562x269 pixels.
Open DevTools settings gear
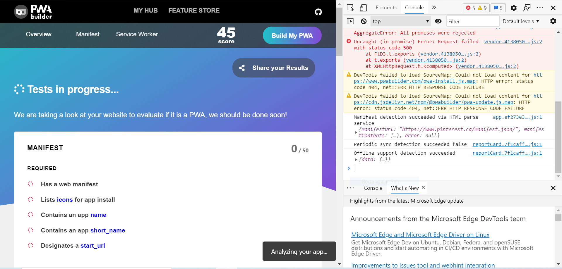tap(513, 8)
